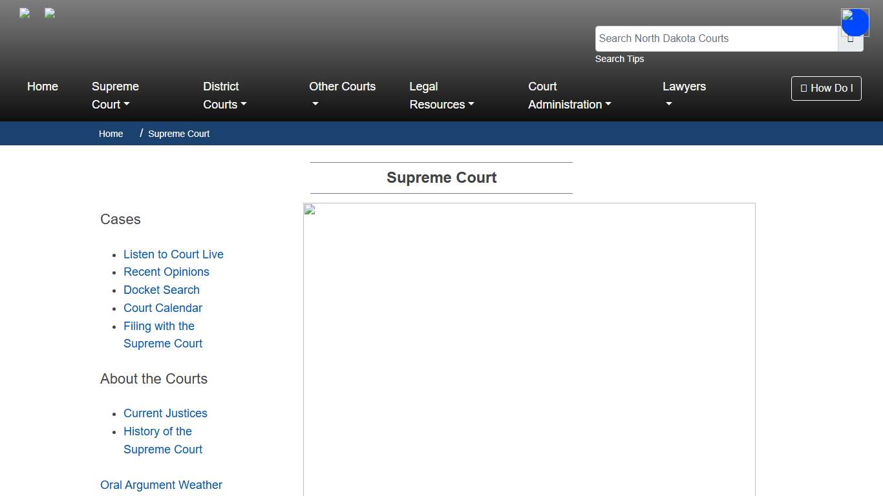
Task: Click the first court logo image icon
Action: (24, 13)
